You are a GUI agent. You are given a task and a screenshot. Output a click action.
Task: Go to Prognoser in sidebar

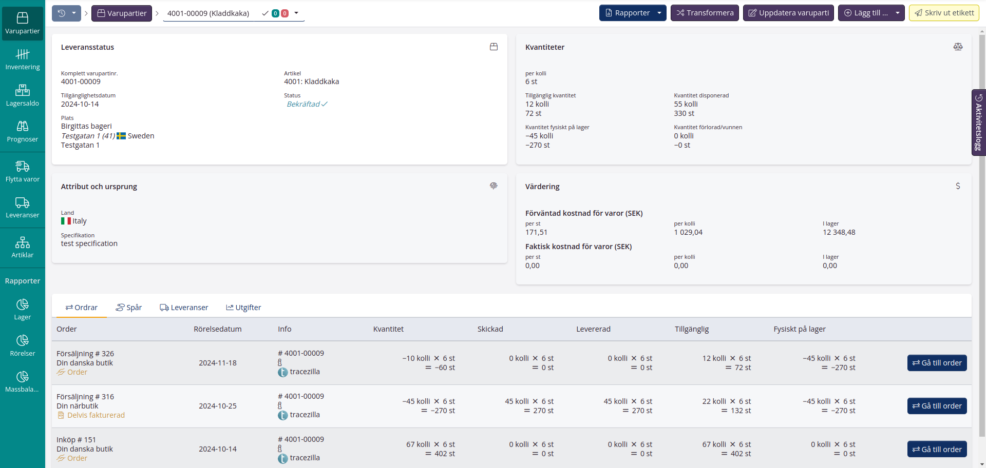click(x=23, y=132)
